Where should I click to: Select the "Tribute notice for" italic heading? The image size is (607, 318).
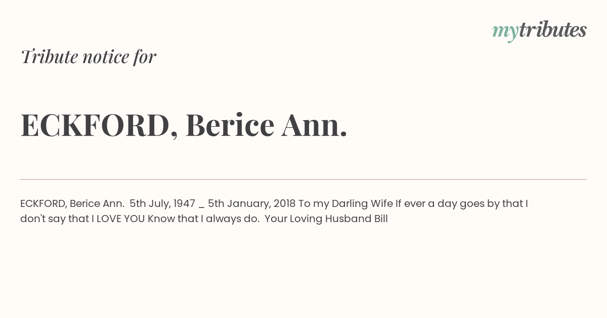(x=89, y=57)
